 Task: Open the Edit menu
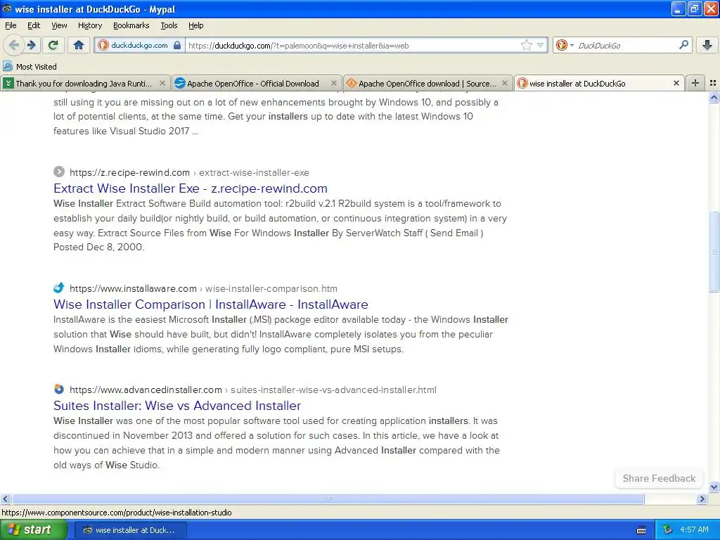[34, 25]
